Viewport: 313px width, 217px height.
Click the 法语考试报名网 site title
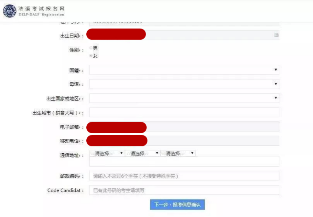pyautogui.click(x=41, y=9)
